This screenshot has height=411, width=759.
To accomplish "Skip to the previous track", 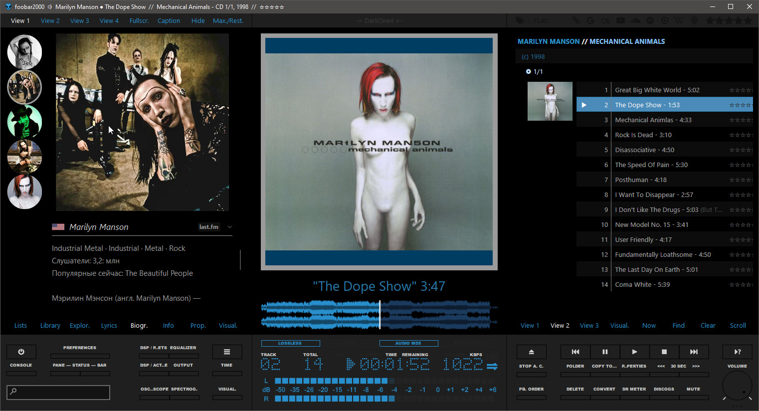I will pyautogui.click(x=575, y=352).
